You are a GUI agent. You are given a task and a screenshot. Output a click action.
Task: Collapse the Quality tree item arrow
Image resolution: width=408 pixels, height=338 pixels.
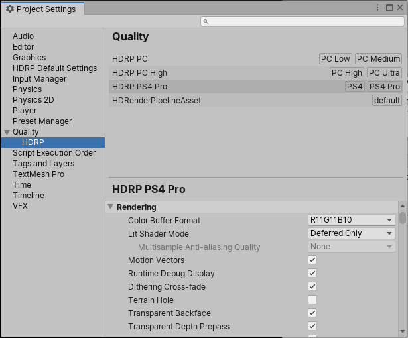point(7,132)
